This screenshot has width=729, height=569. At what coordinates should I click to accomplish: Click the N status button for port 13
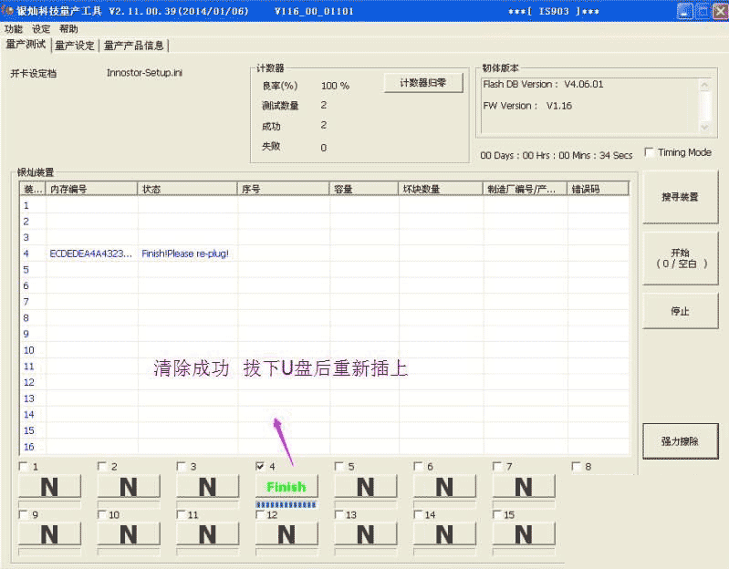click(x=366, y=534)
